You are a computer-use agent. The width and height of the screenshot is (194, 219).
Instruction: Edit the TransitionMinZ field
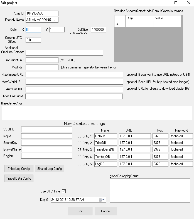42,60
